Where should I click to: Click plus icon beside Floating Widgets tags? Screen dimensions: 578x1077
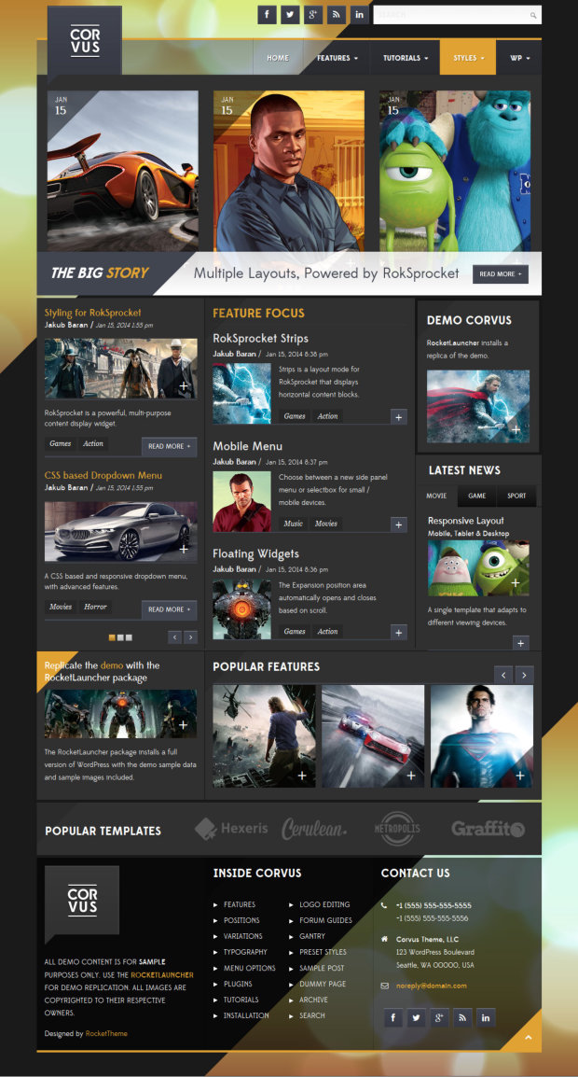coord(399,632)
